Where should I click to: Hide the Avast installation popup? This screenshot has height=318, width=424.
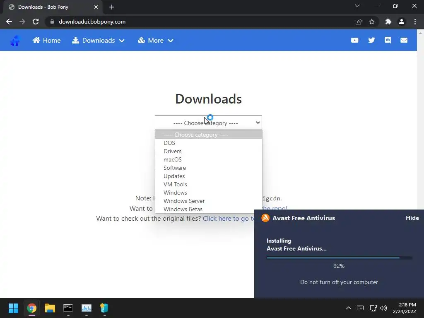pyautogui.click(x=412, y=218)
